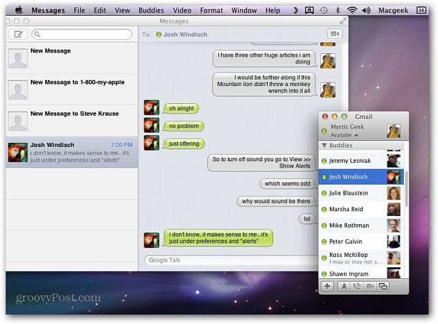Image resolution: width=438 pixels, height=324 pixels.
Task: Click the 'just offering' message bubble
Action: [184, 144]
